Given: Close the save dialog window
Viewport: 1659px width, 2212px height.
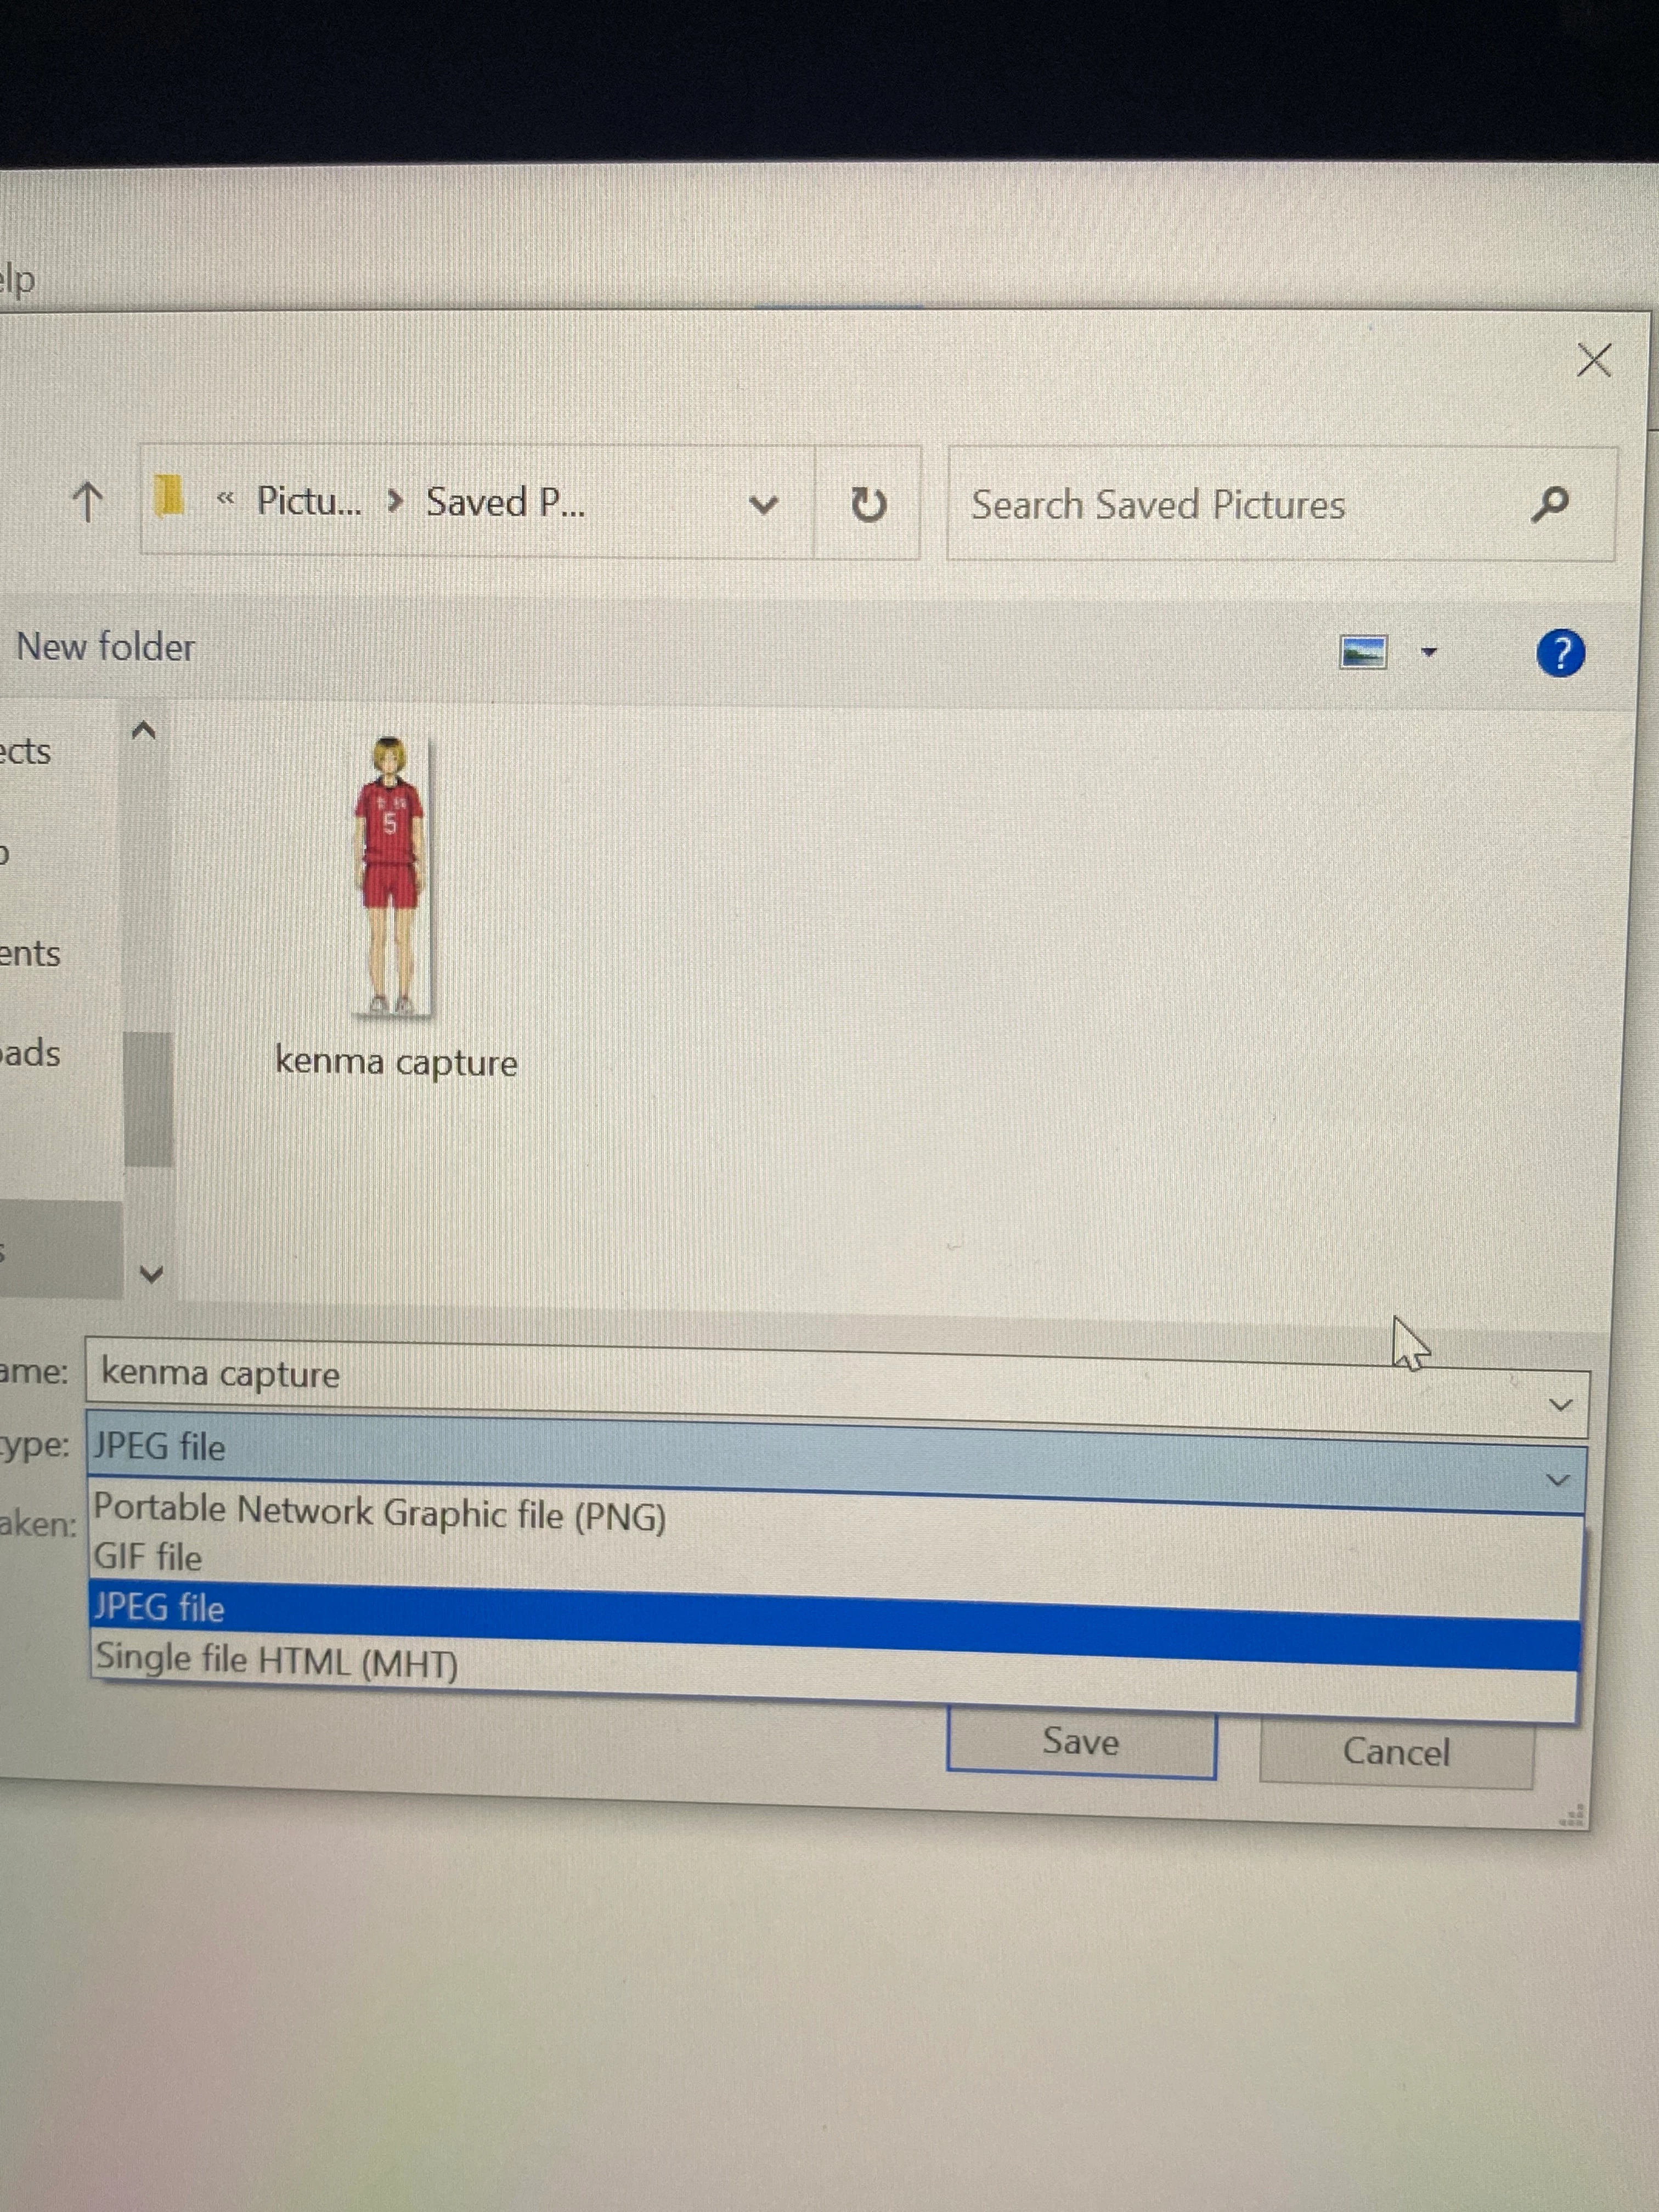Looking at the screenshot, I should click(1593, 360).
